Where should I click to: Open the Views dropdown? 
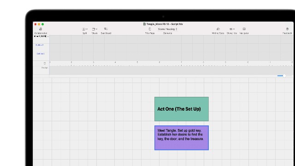[94, 30]
